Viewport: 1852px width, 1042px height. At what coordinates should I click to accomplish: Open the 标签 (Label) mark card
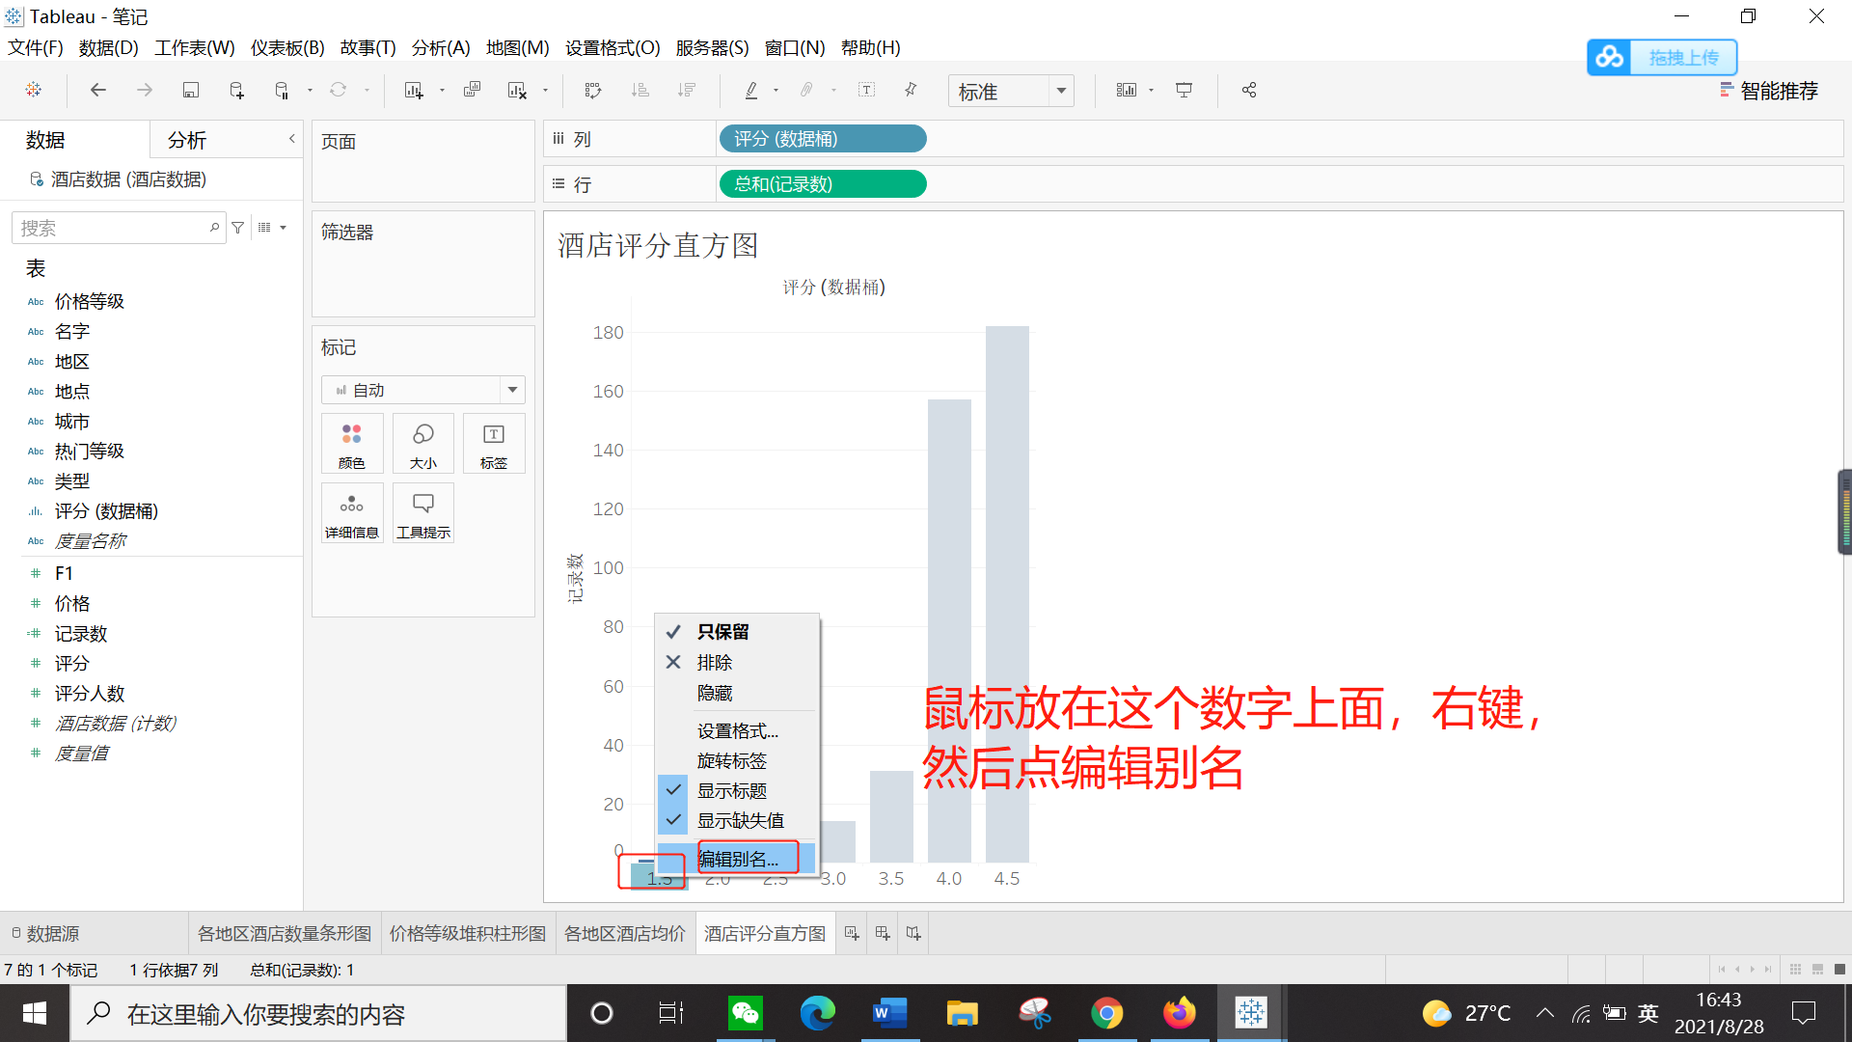(493, 443)
